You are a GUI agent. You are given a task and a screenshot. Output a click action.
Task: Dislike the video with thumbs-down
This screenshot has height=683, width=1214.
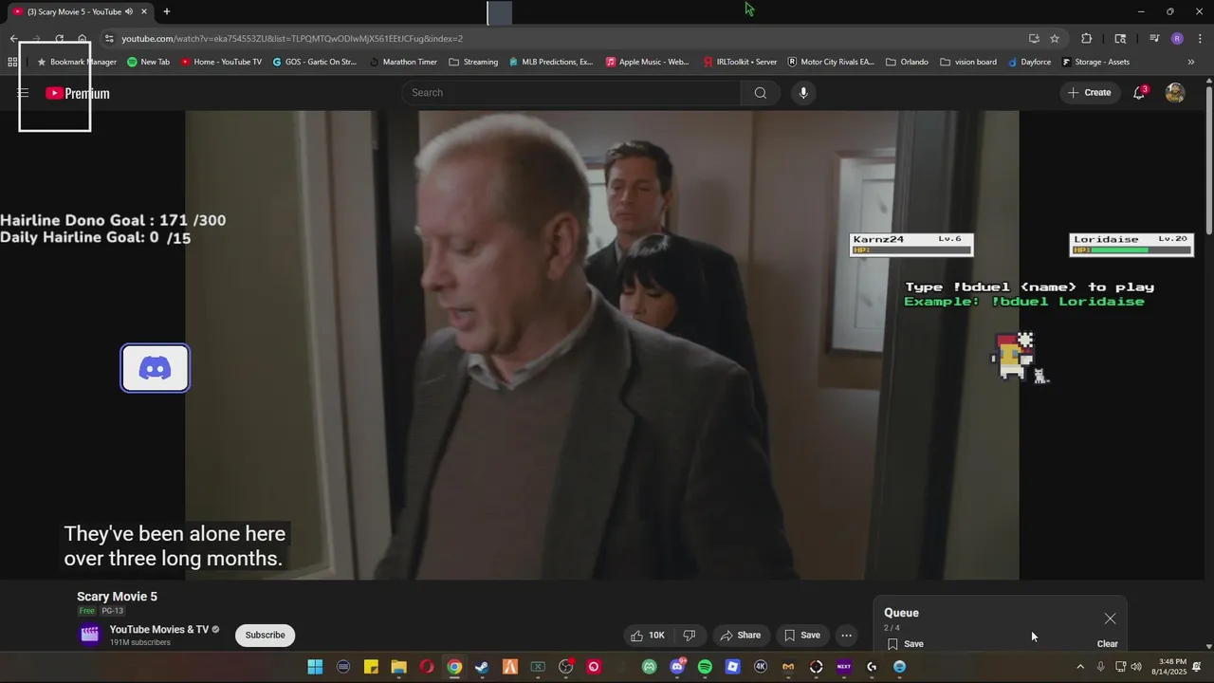tap(690, 636)
